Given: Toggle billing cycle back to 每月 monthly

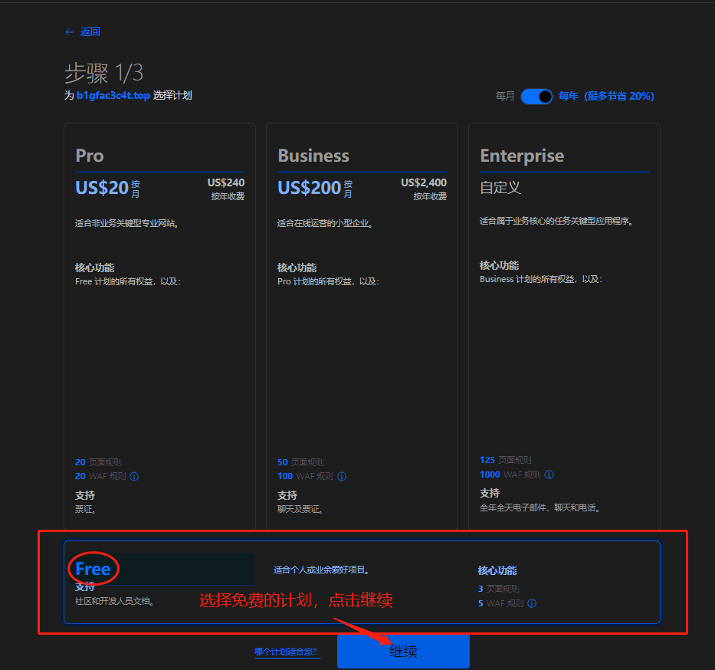Looking at the screenshot, I should point(536,96).
